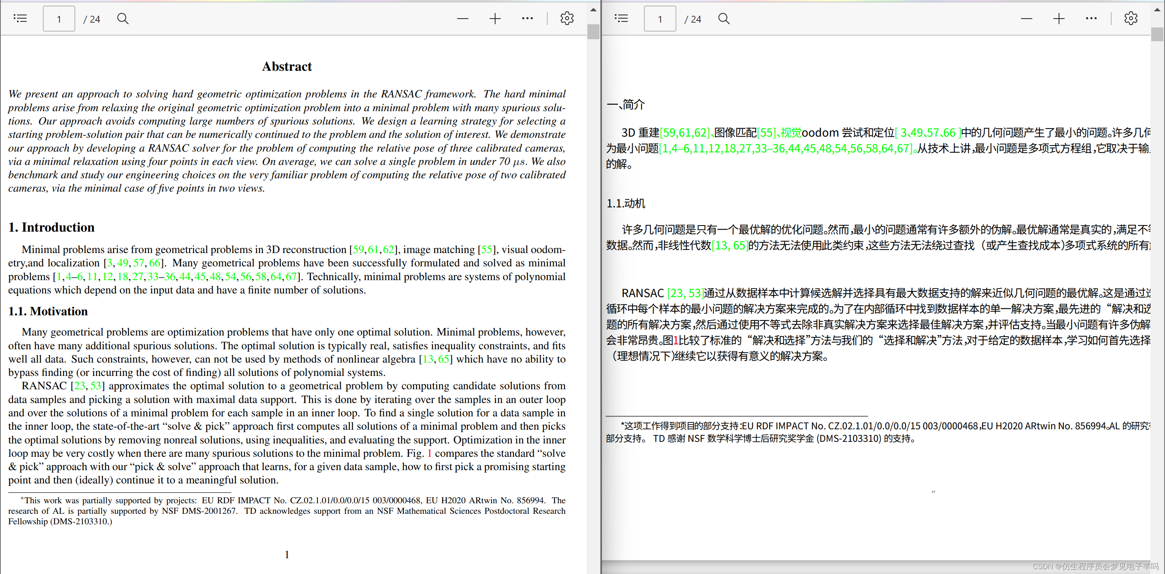Viewport: 1165px width, 574px height.
Task: Zoom out in right PDF viewer
Action: coord(1027,19)
